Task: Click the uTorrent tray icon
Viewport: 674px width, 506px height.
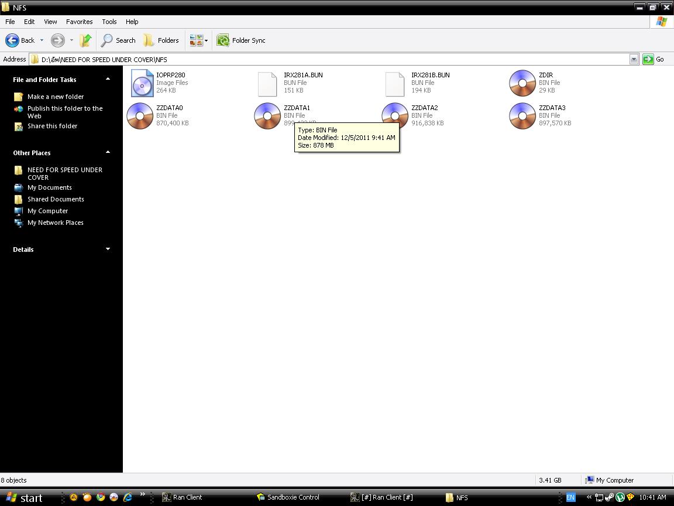Action: 620,497
